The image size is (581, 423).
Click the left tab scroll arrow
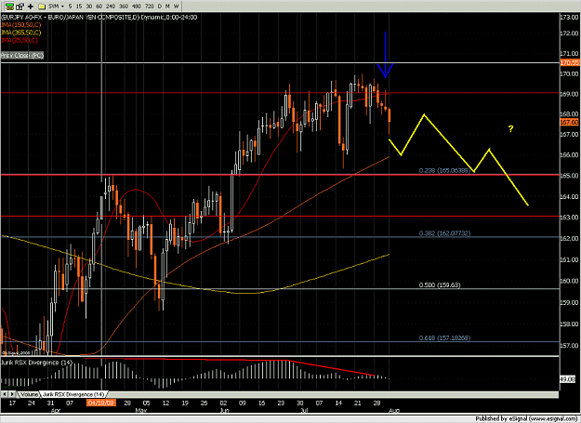tap(5, 394)
